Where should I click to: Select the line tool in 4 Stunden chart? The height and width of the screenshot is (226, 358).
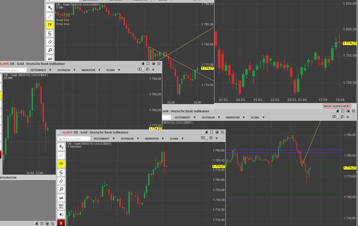[x=61, y=155]
